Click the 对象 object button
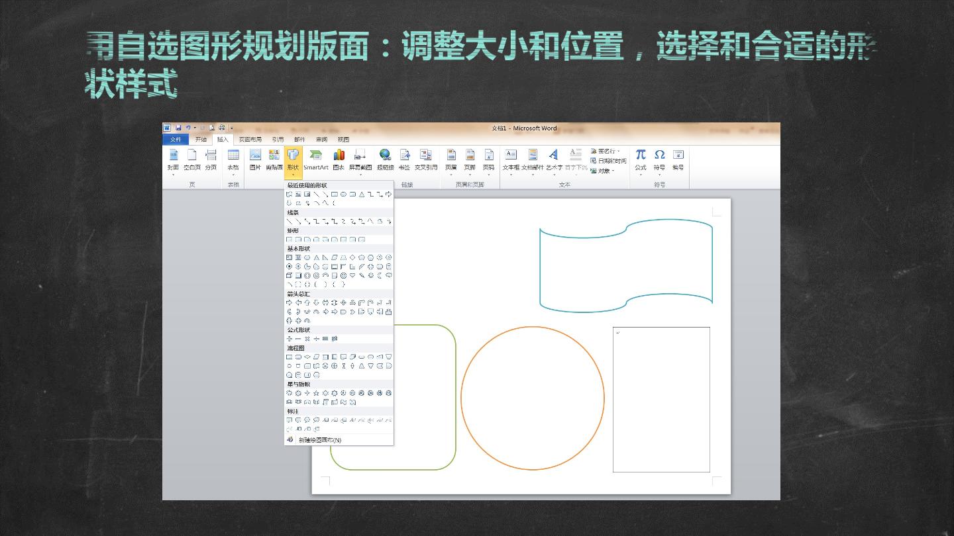The height and width of the screenshot is (536, 954). point(602,171)
